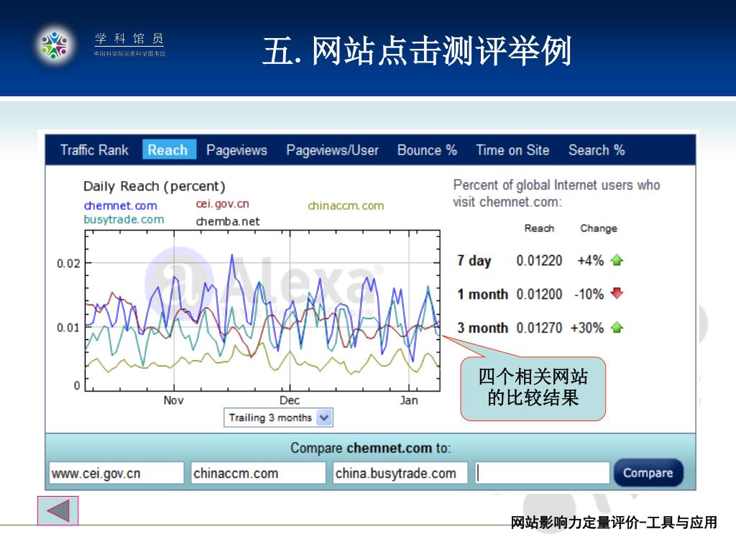Click the chinaccm.com legend label
Viewport: 736px width, 552px height.
pos(346,206)
